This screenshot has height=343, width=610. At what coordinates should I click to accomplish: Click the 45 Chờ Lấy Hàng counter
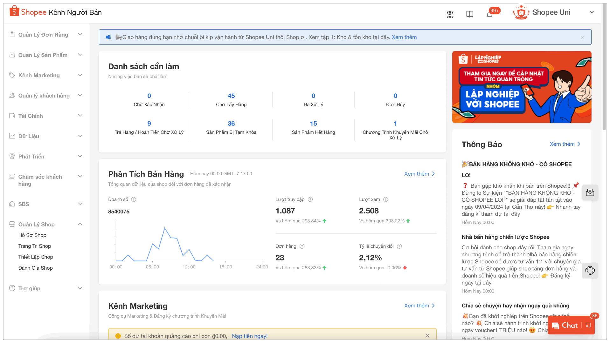pyautogui.click(x=231, y=96)
